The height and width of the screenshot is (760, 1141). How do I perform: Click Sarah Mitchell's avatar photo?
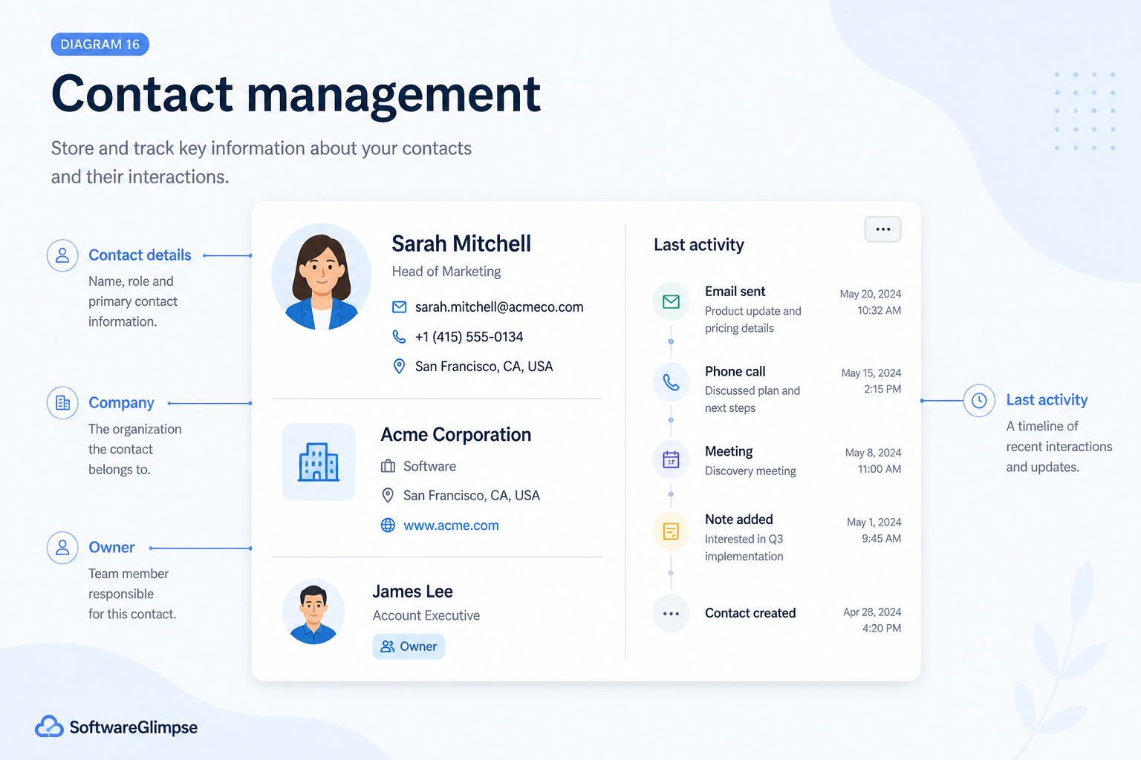click(322, 277)
